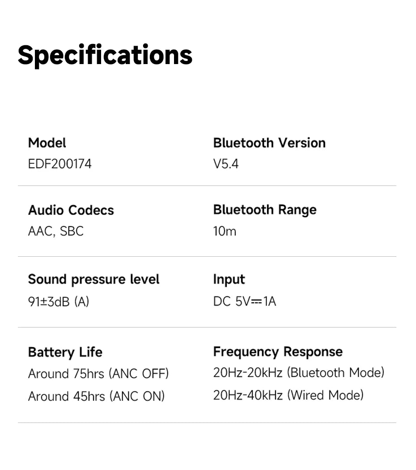Click the 10m range value
Viewport: 416px width, 470px height.
(225, 231)
